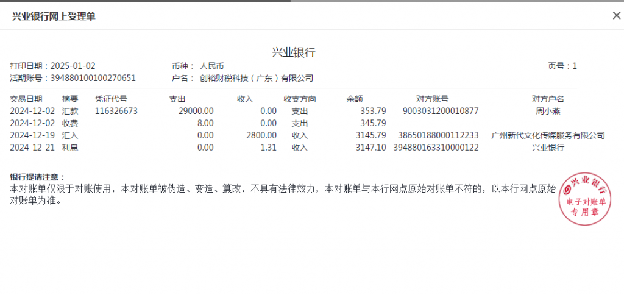Click transaction date 2024-12-19

click(33, 135)
